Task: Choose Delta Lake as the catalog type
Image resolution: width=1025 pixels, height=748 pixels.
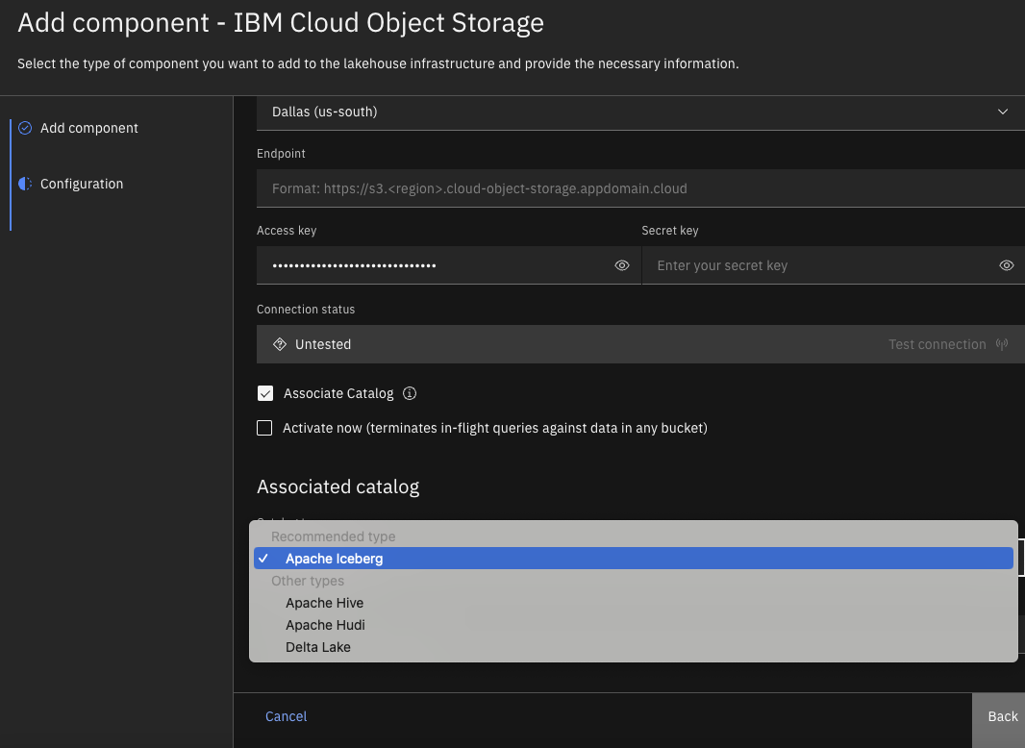Action: click(x=318, y=647)
